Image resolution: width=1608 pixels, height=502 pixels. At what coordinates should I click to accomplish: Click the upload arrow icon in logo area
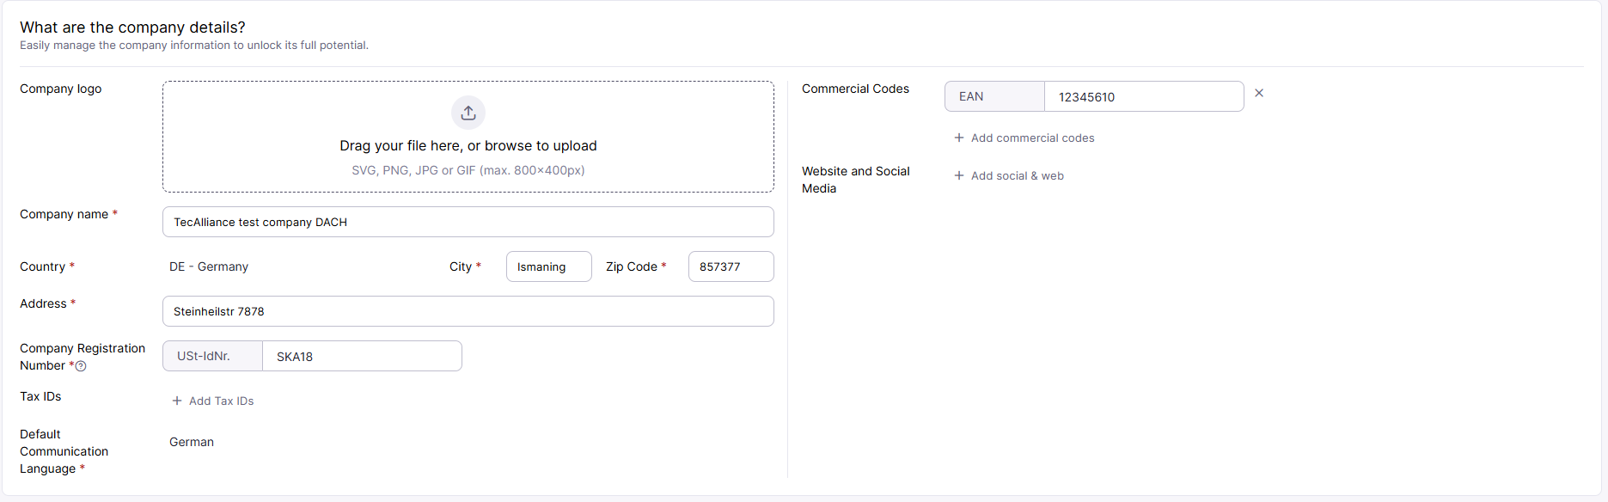click(468, 113)
